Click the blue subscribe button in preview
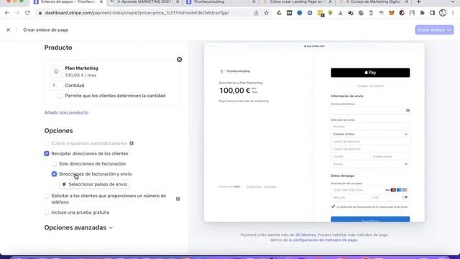Viewport: 460px width, 259px height. 370,219
